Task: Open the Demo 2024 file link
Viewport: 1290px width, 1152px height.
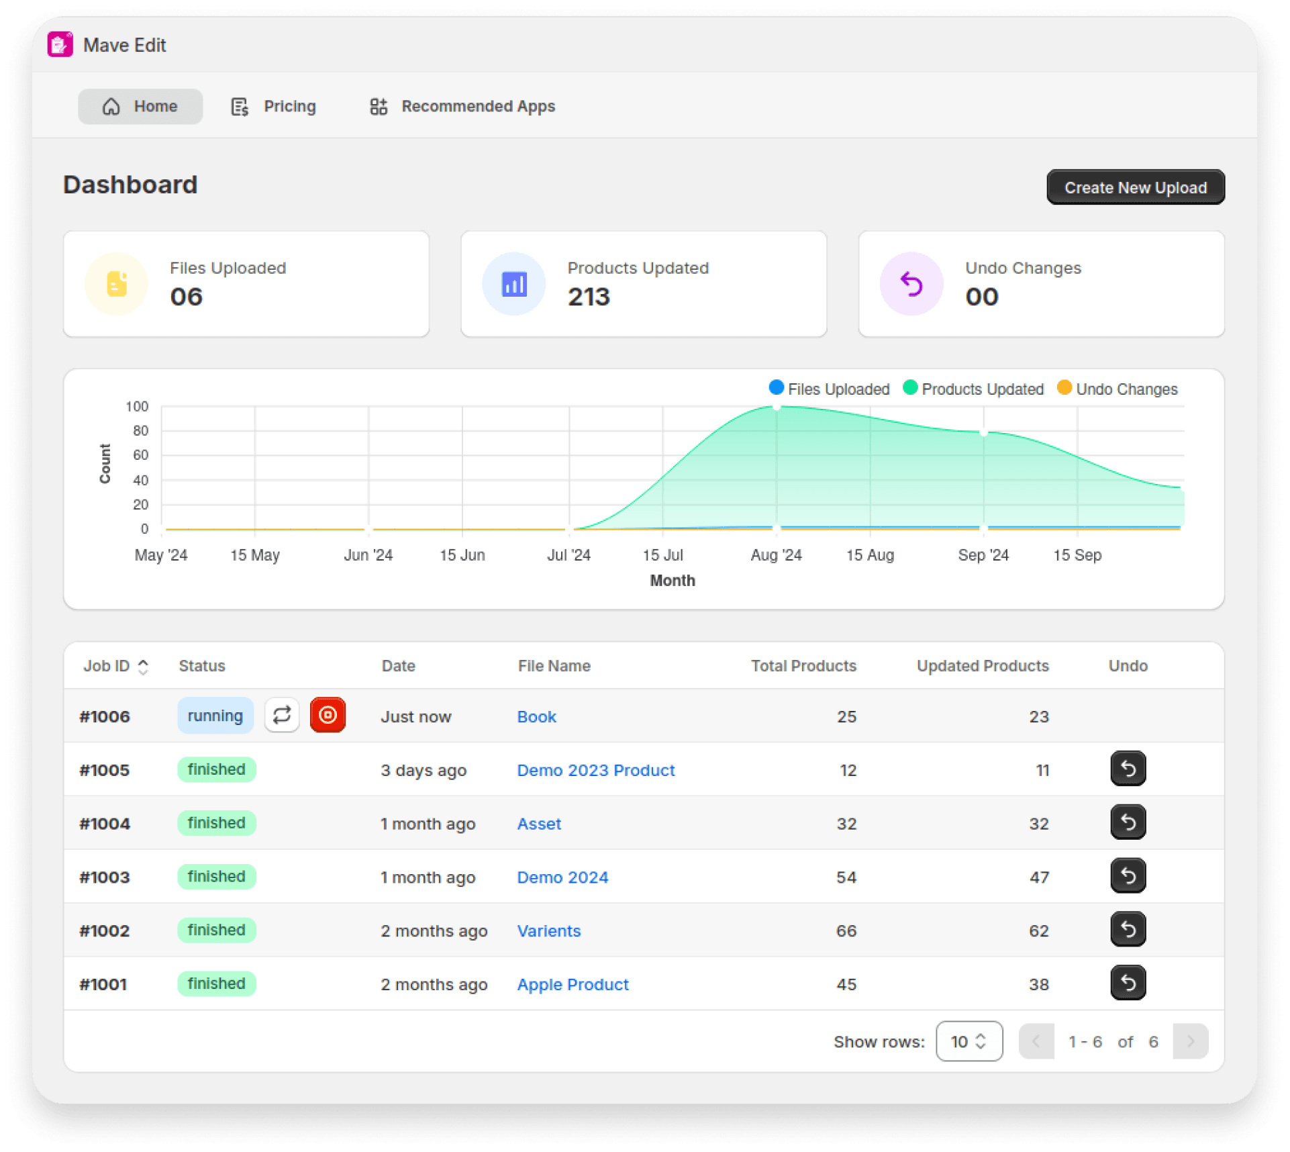Action: [x=562, y=877]
